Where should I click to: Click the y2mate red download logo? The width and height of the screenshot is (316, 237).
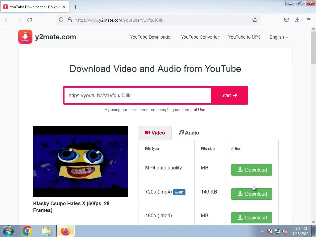(x=25, y=37)
